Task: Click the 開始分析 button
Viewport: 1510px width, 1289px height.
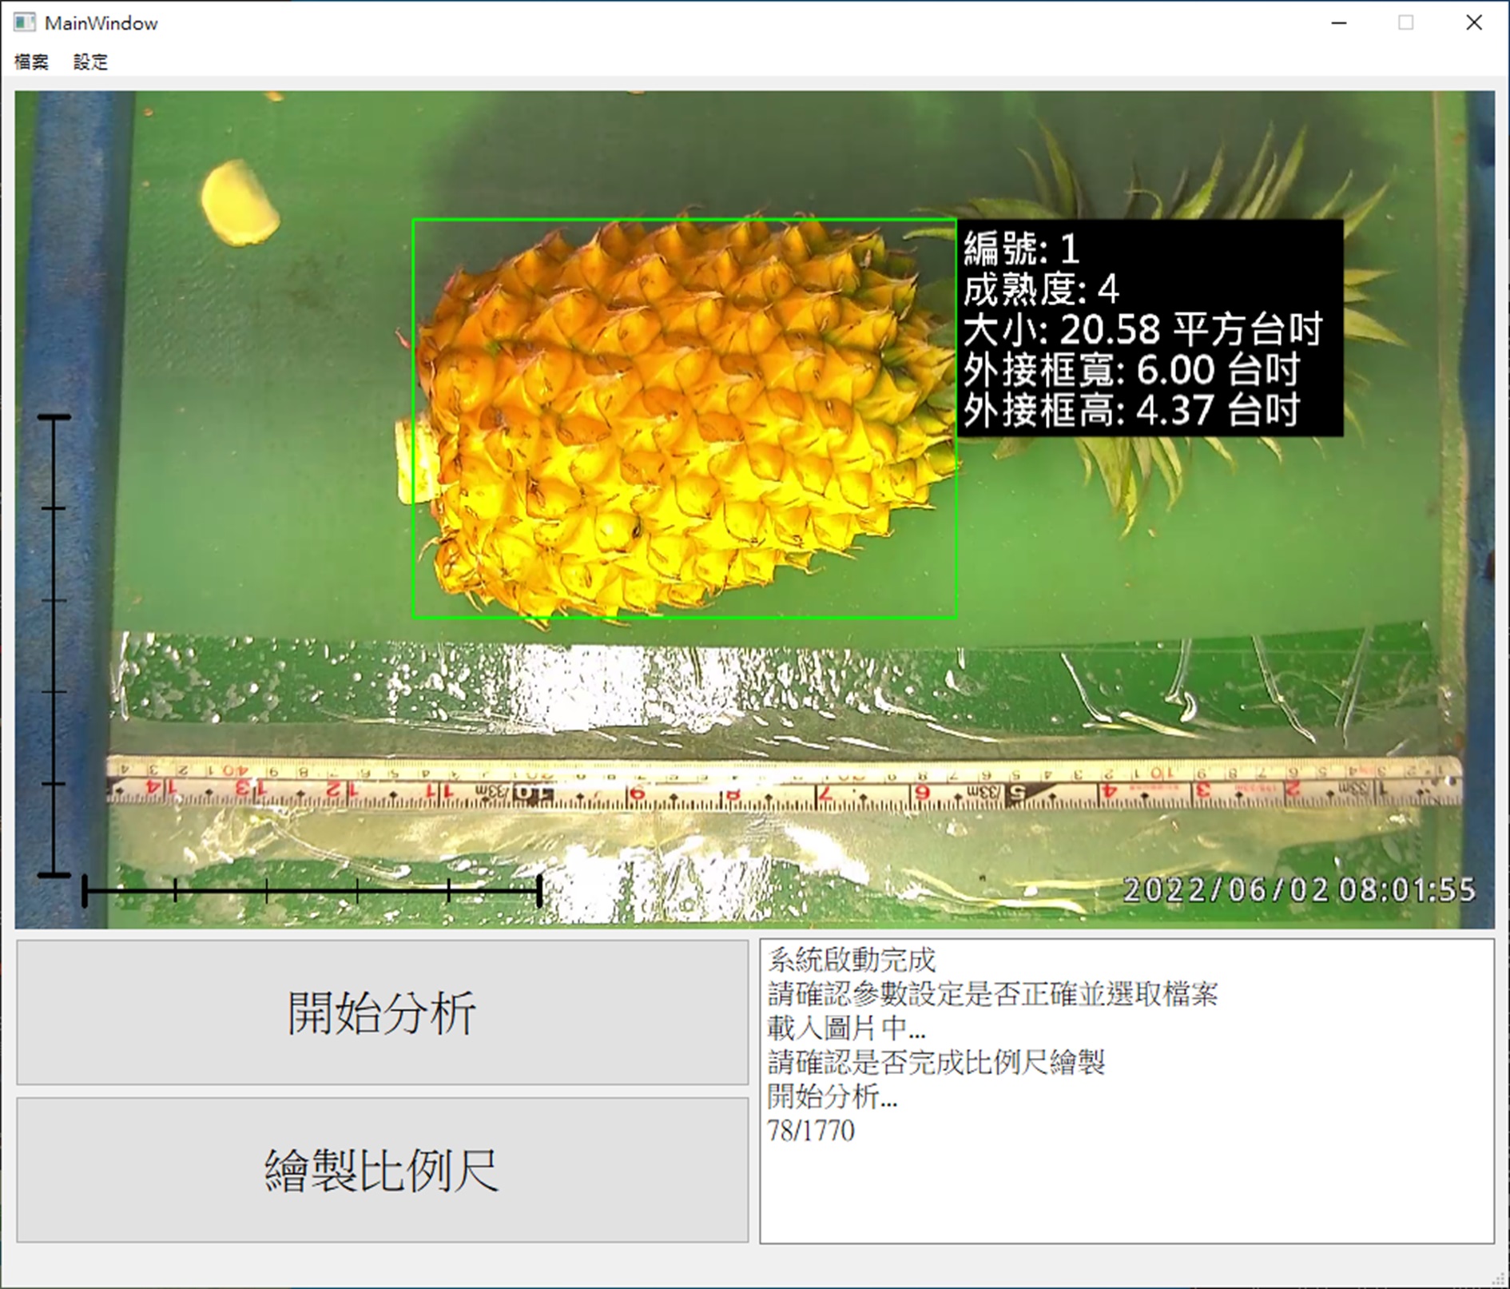Action: [x=382, y=1013]
